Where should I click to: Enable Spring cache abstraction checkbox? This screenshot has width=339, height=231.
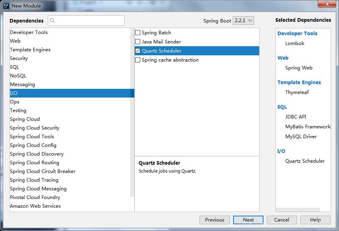point(138,60)
